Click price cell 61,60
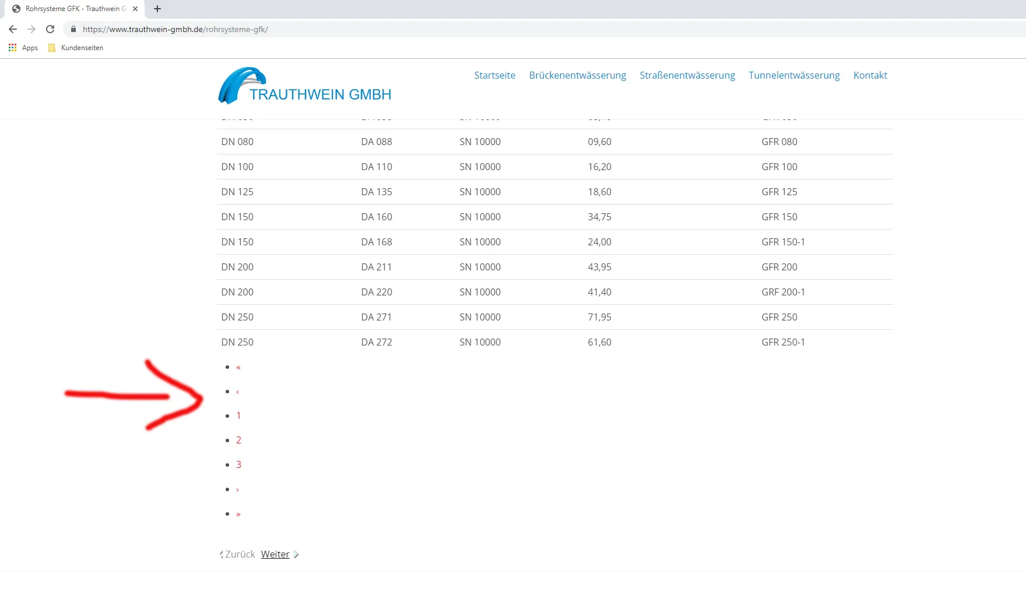This screenshot has height=599, width=1026. [x=600, y=342]
